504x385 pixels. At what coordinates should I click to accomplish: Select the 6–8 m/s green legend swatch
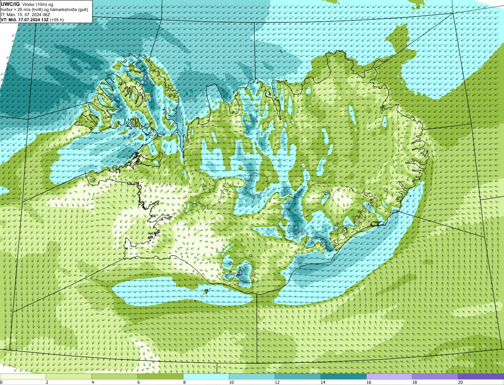tap(160, 376)
